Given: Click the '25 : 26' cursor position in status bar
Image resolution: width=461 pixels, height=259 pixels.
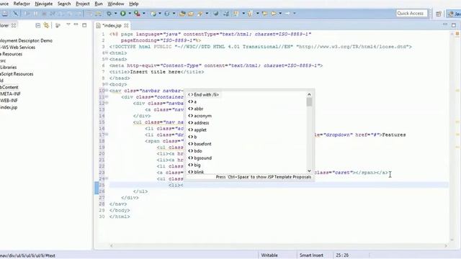Looking at the screenshot, I should tap(342, 255).
